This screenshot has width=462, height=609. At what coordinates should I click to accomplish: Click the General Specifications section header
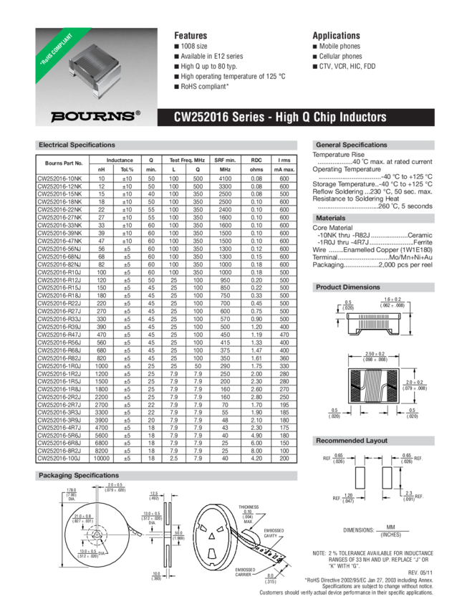pos(373,145)
